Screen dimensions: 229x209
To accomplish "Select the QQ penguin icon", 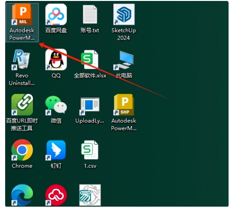I will [x=56, y=60].
